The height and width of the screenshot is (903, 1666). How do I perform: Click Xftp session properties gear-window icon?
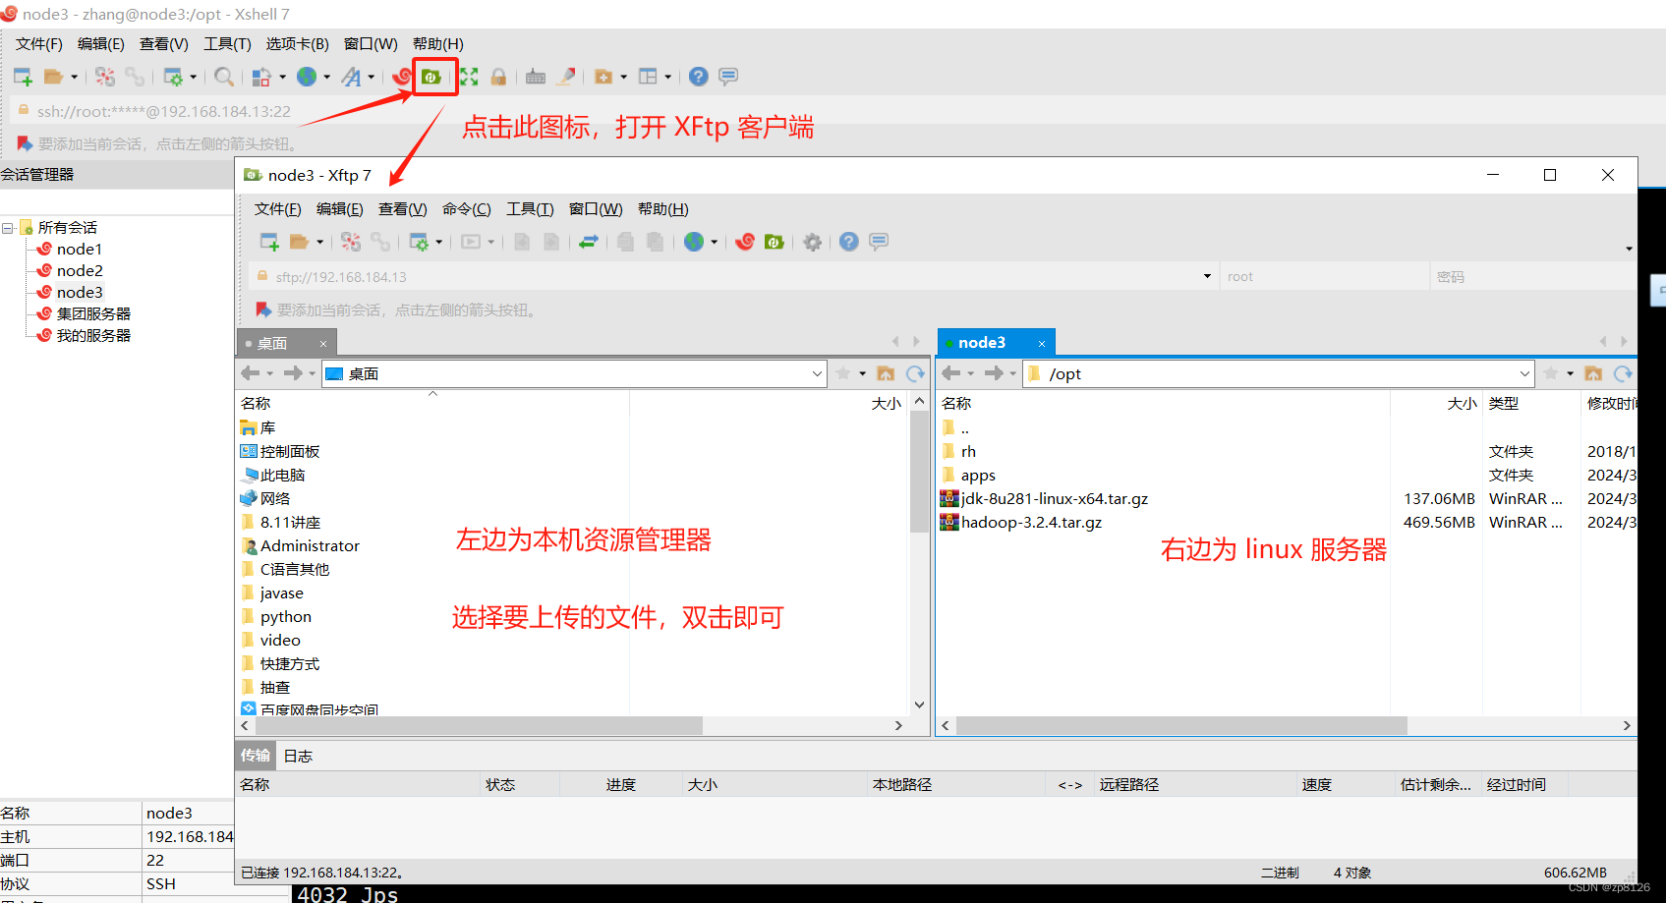419,242
